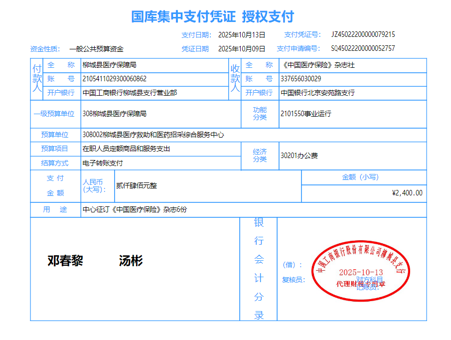Screen dimensions: 451x340
Task: Select payee account number 337656030029
Action: pos(301,79)
